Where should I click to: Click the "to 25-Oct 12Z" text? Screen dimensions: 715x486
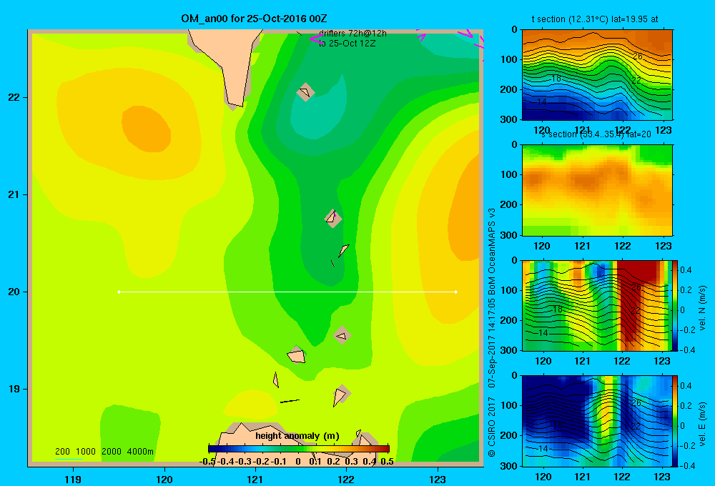[x=347, y=44]
